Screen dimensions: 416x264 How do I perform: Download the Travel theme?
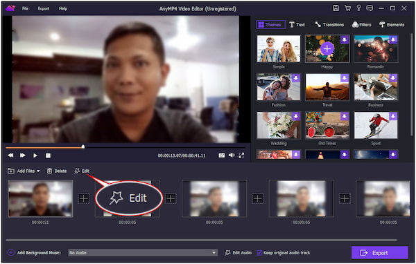click(x=345, y=78)
